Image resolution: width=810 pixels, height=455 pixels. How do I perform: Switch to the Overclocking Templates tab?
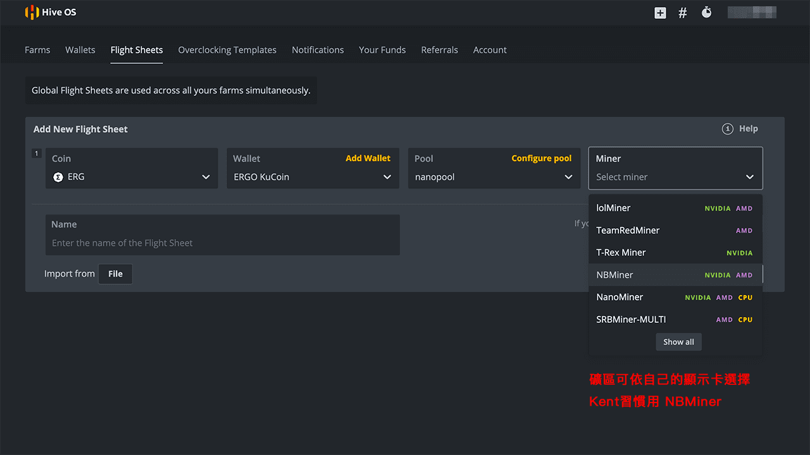click(227, 50)
